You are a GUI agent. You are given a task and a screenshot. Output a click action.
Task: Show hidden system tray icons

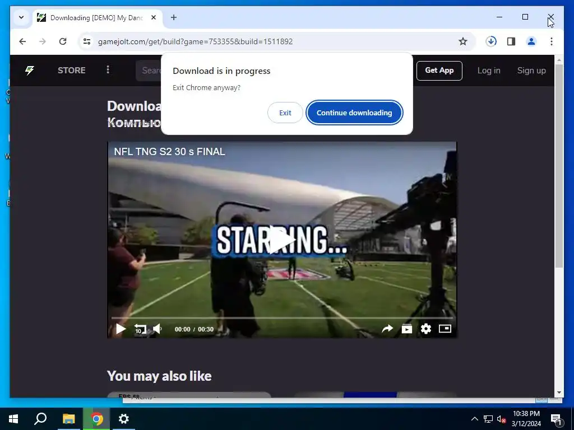tap(474, 419)
